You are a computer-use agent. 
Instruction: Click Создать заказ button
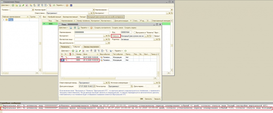(118, 28)
